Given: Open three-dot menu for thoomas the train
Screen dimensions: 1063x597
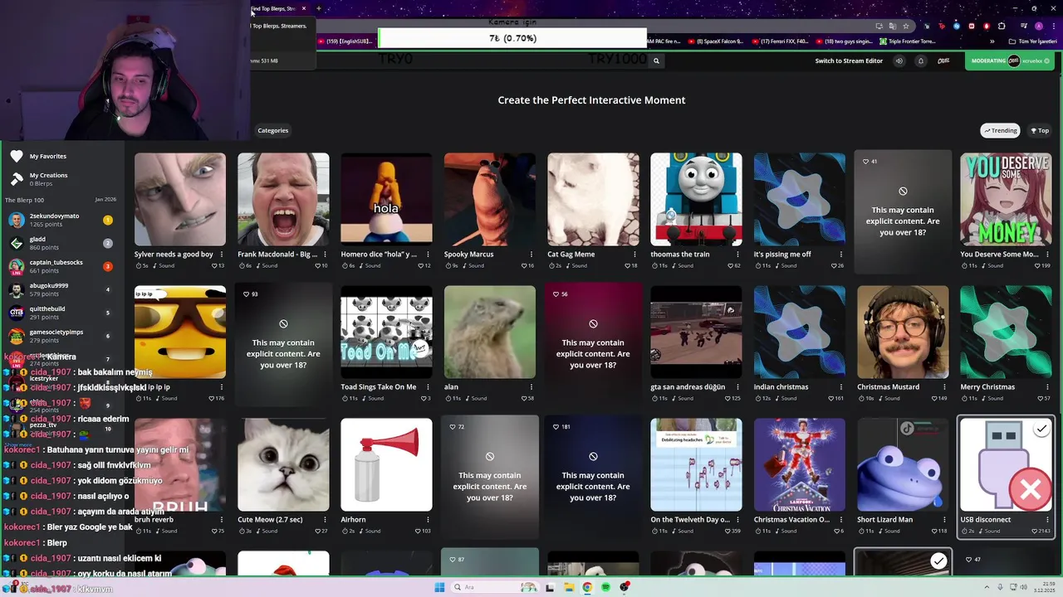Looking at the screenshot, I should [737, 255].
